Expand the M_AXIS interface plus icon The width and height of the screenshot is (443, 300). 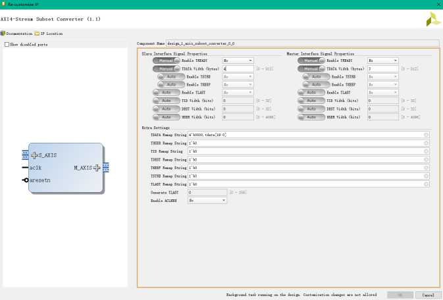point(97,168)
